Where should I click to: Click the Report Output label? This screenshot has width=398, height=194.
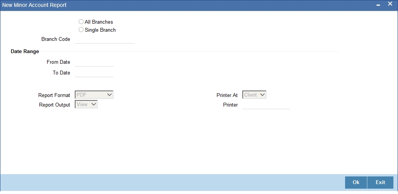tap(54, 105)
